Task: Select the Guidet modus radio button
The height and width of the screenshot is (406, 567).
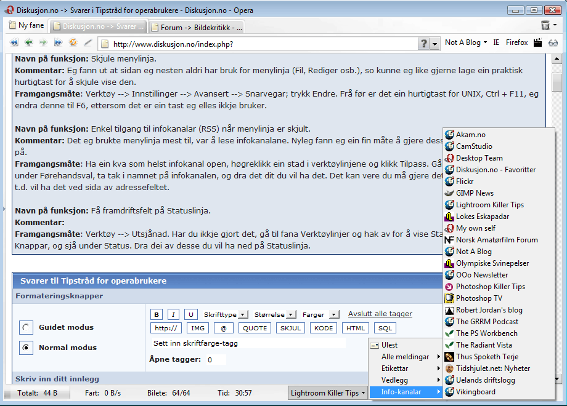Action: pos(26,327)
